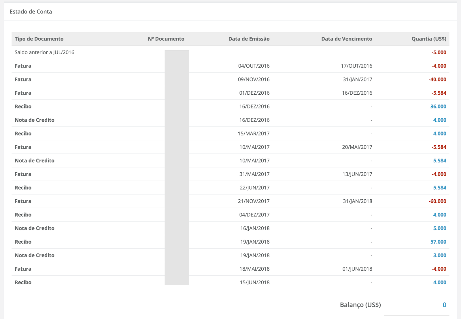The width and height of the screenshot is (461, 319).
Task: Select the 'Data de Vencimento' column header
Action: [347, 39]
